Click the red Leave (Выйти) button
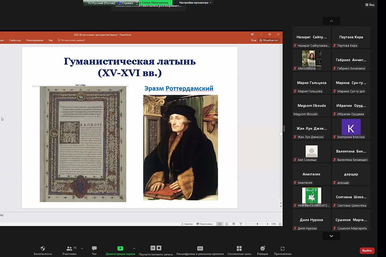The height and width of the screenshot is (257, 386). [x=367, y=250]
